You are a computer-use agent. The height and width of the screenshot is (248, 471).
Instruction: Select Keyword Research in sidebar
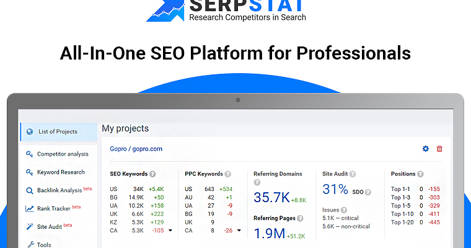pyautogui.click(x=60, y=172)
